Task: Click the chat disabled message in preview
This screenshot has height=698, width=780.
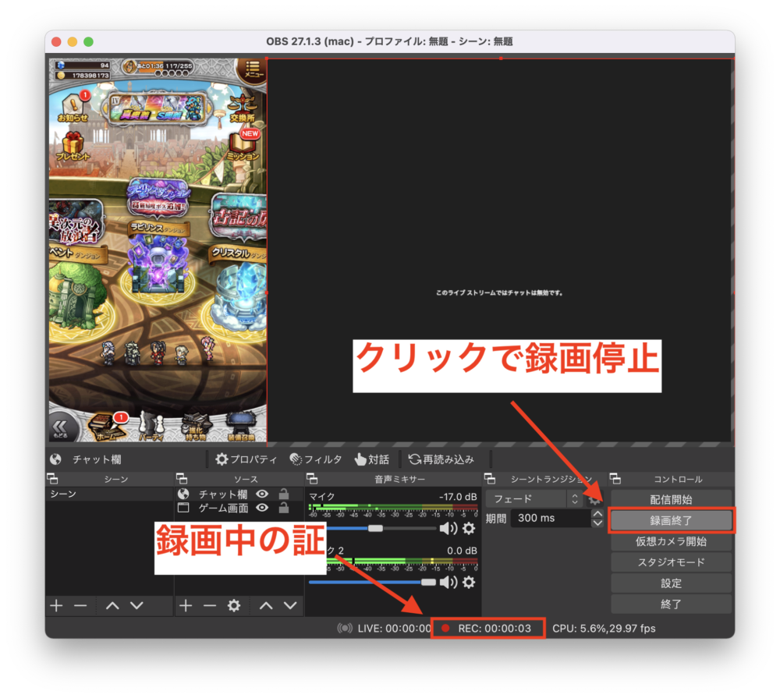Action: 499,292
